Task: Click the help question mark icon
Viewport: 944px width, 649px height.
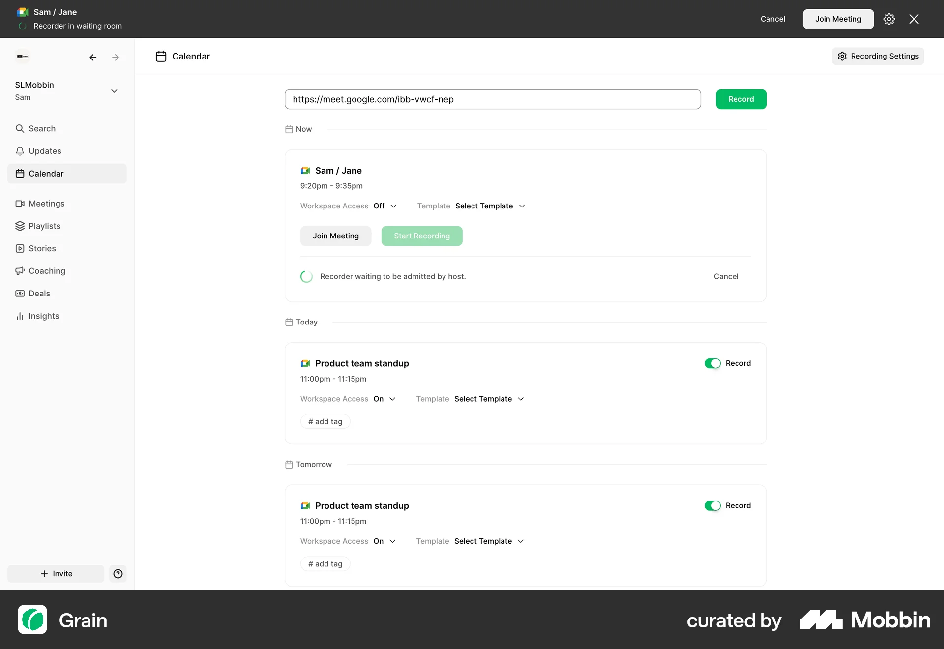Action: tap(118, 573)
